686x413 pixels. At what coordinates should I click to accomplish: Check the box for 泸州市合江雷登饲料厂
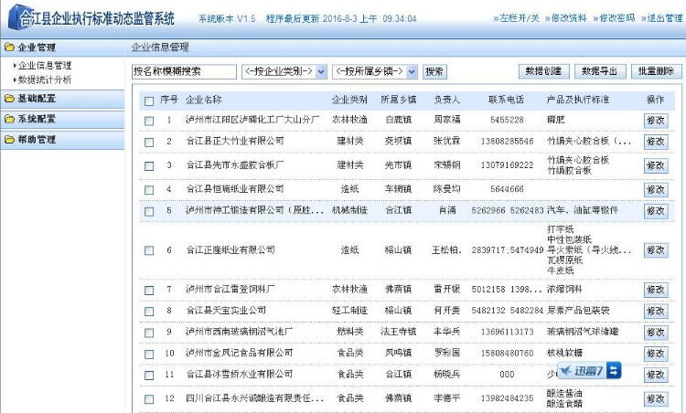tap(149, 291)
